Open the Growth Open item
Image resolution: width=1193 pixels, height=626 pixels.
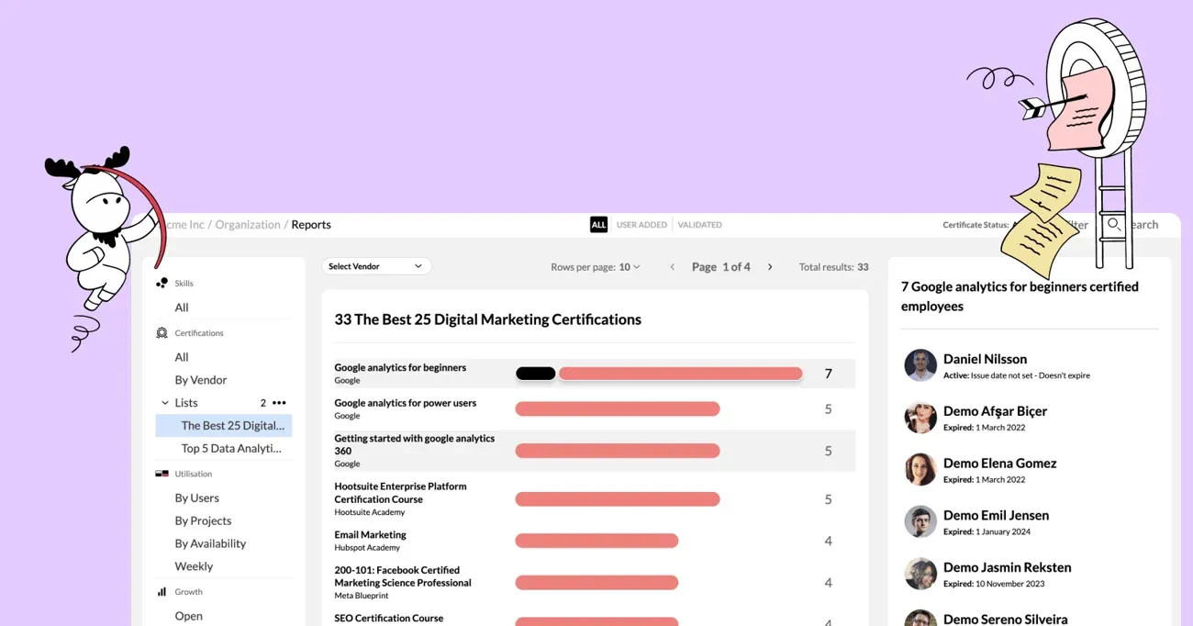[188, 616]
